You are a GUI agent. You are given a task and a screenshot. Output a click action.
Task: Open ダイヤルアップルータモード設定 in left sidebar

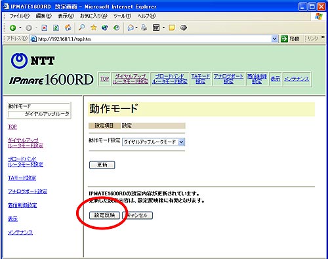(x=26, y=143)
